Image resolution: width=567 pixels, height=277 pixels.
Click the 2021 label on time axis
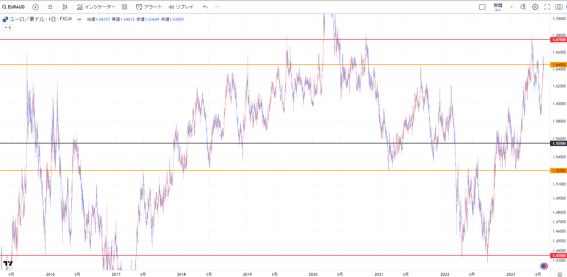[379, 274]
